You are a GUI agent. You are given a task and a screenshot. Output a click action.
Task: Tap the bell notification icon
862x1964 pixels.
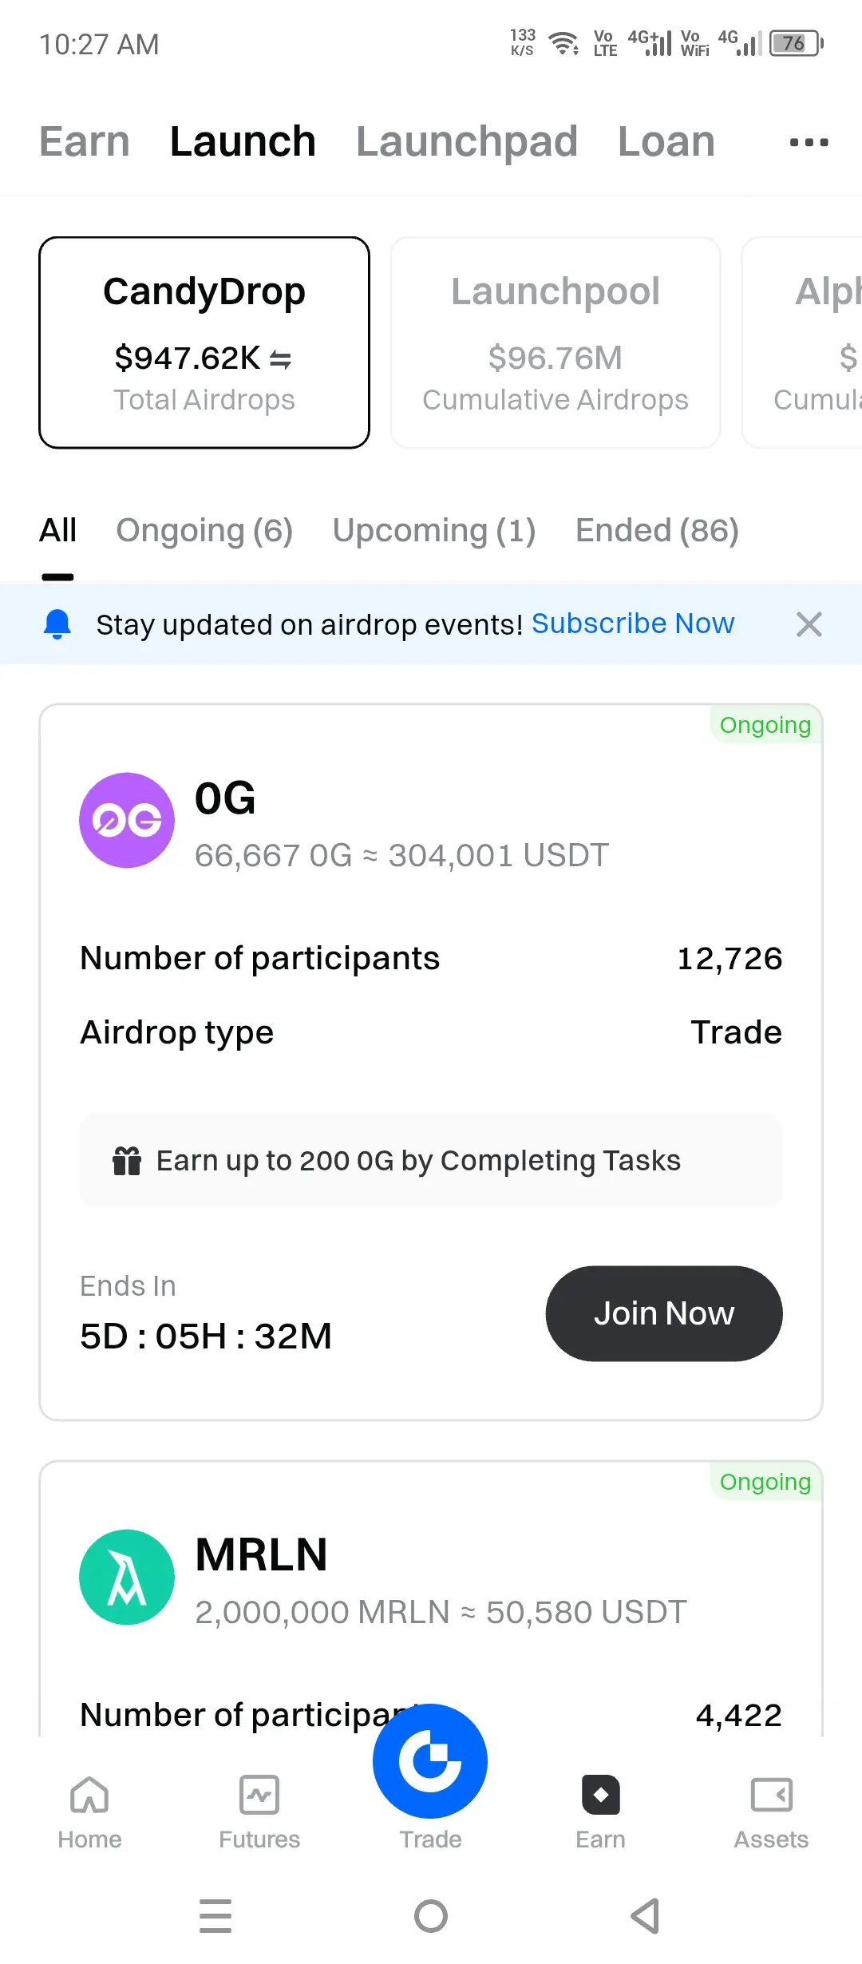57,624
